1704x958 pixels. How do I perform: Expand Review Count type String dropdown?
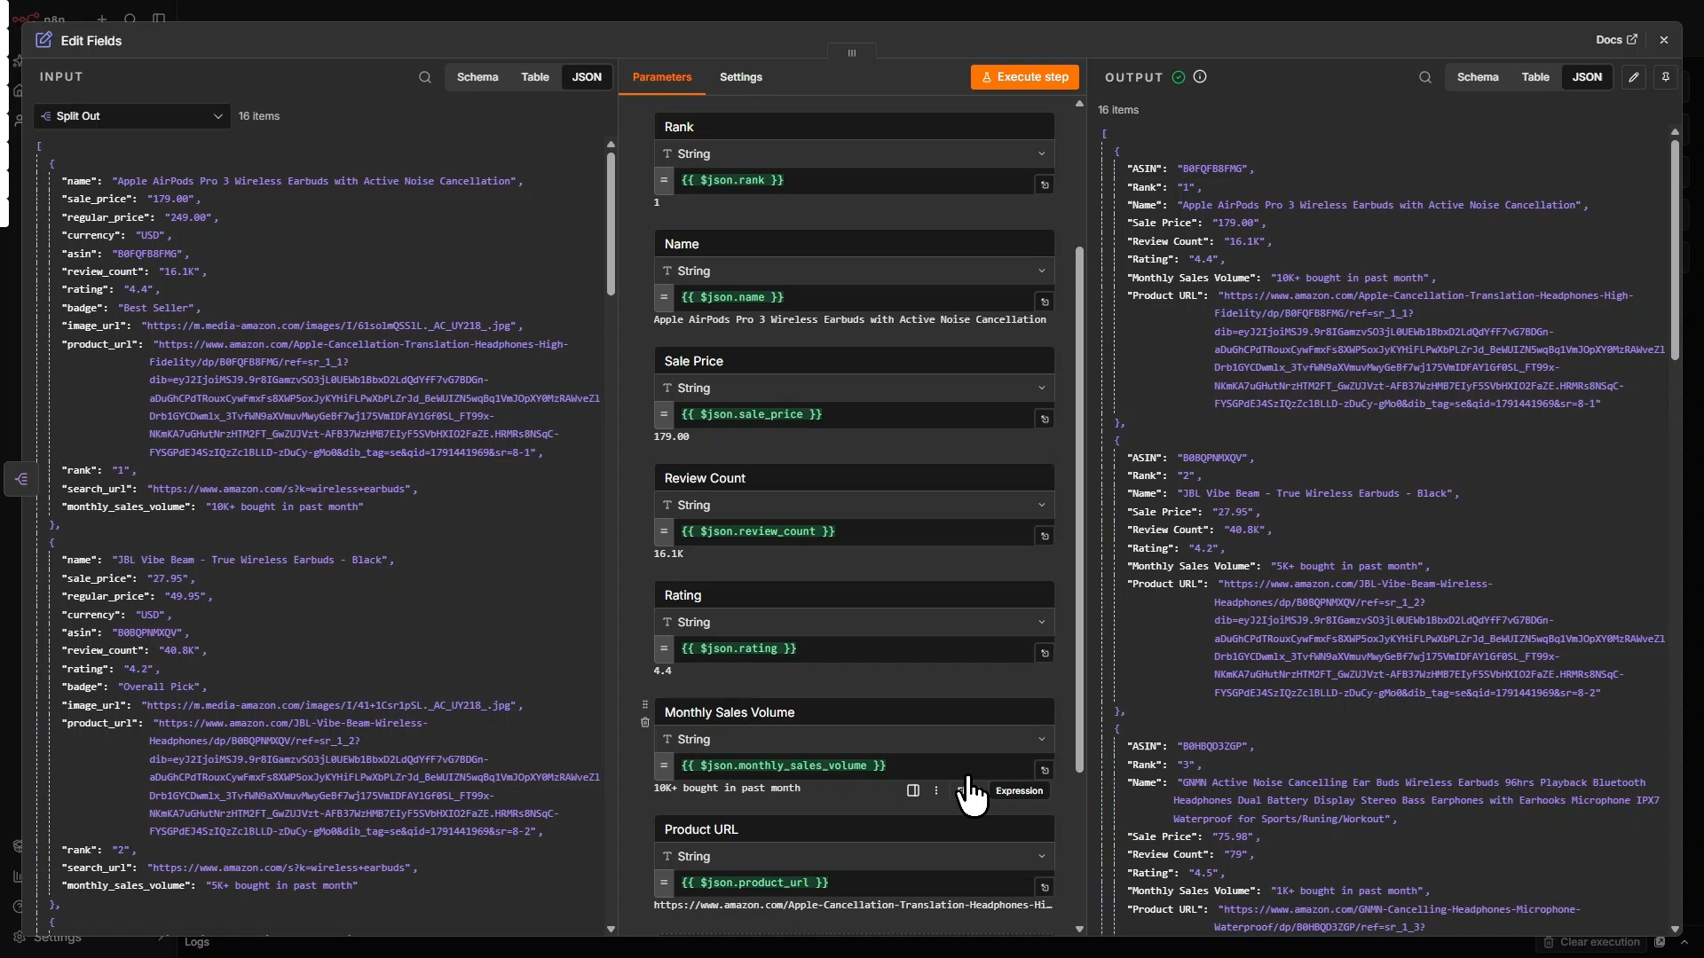point(855,505)
